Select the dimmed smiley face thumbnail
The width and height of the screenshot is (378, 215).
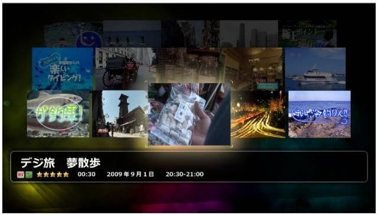[74, 34]
